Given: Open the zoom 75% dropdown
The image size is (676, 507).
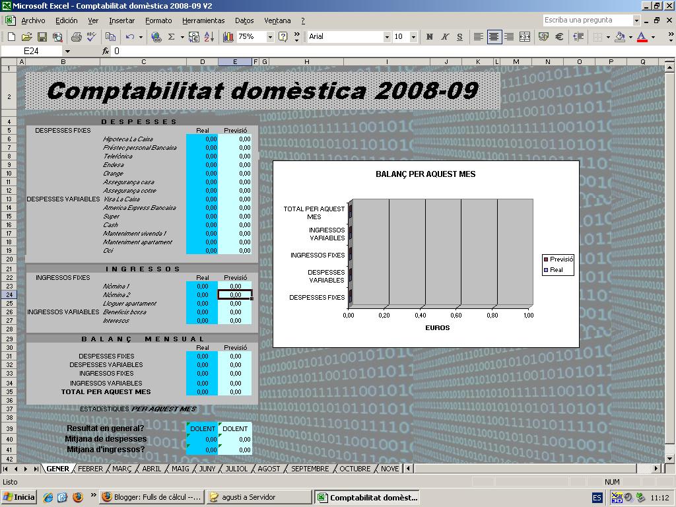Looking at the screenshot, I should pos(270,37).
